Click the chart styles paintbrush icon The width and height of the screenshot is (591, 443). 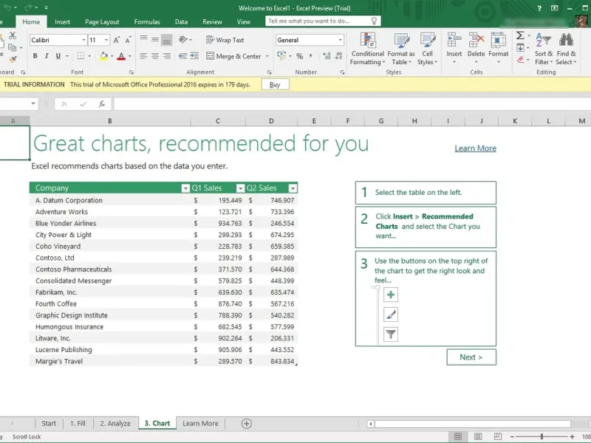point(391,315)
